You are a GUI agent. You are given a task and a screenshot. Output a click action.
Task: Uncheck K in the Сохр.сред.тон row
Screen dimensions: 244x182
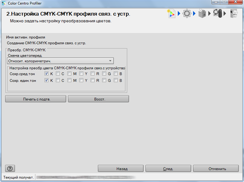46,74
